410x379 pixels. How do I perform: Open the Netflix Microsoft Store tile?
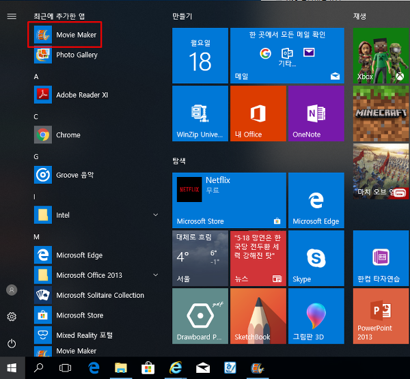click(x=229, y=200)
